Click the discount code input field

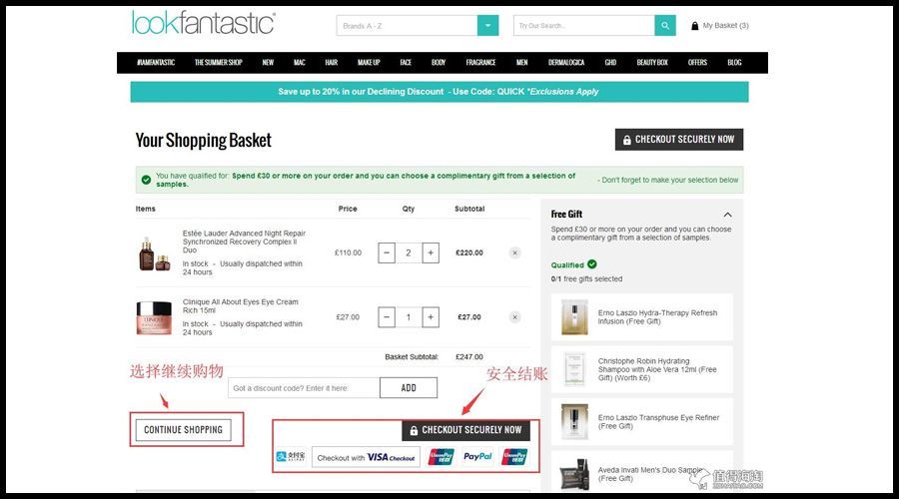[x=304, y=388]
